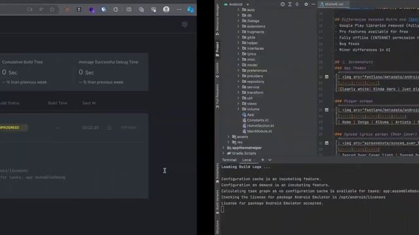
Task: Click 'Average Successful Debug Time' label
Action: pyautogui.click(x=109, y=62)
